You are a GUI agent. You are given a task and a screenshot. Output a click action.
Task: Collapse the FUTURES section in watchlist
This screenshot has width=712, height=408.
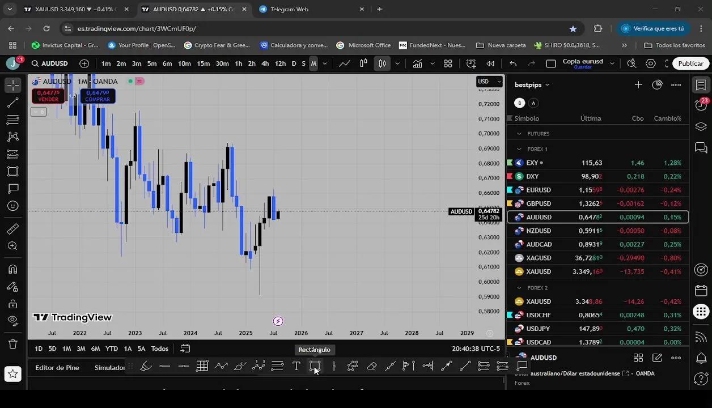519,134
